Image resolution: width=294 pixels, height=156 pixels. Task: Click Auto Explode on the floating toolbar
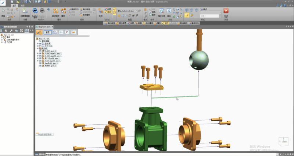[148, 23]
